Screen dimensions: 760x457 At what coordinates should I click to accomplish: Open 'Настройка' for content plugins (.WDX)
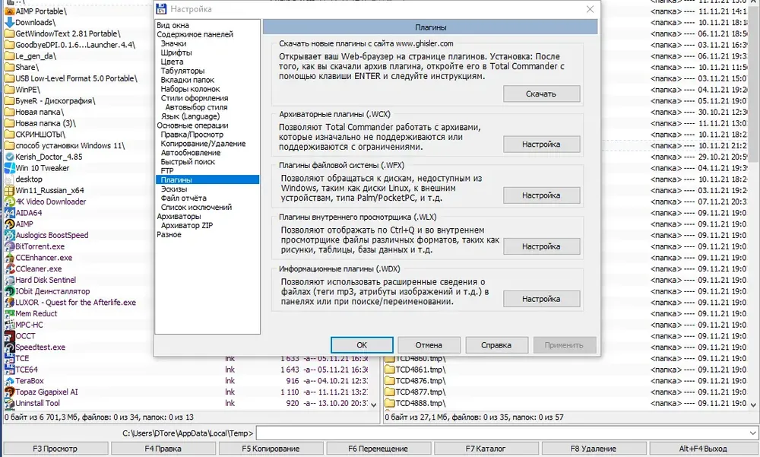(541, 299)
